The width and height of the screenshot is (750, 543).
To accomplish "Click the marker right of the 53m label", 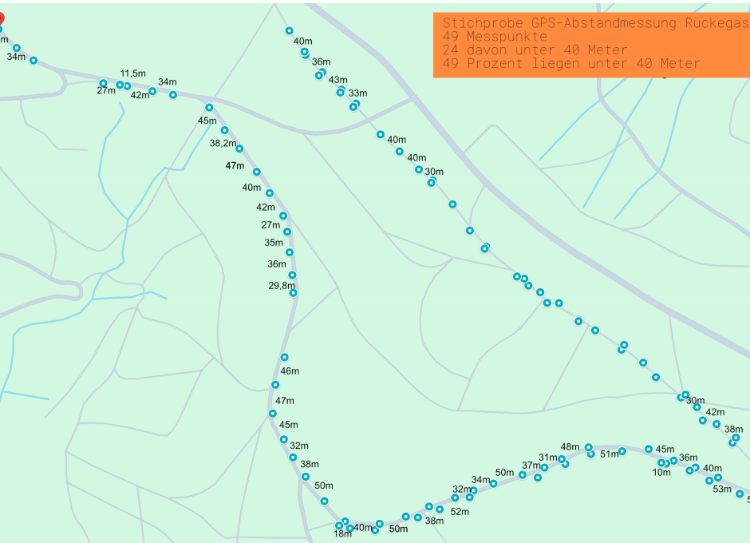I will click(x=740, y=493).
